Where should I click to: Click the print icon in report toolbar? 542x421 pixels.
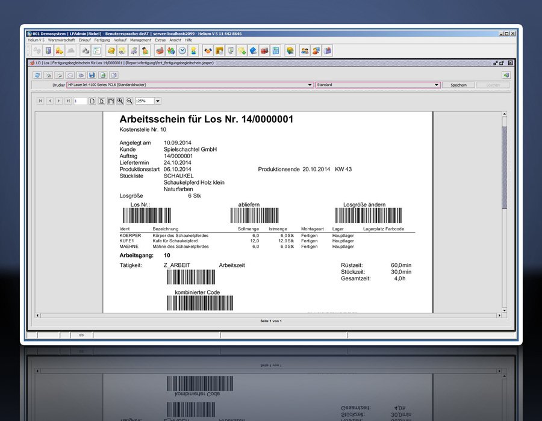click(x=81, y=75)
